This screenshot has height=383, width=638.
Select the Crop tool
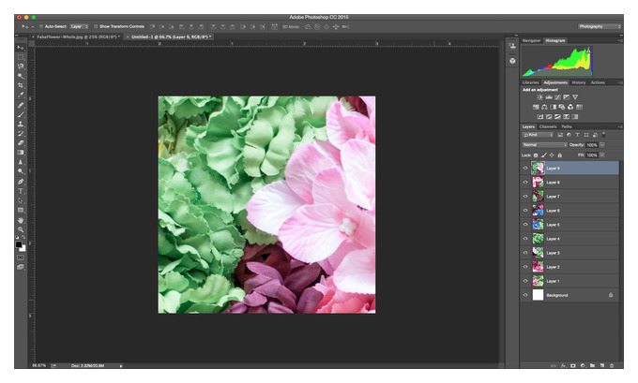click(21, 85)
